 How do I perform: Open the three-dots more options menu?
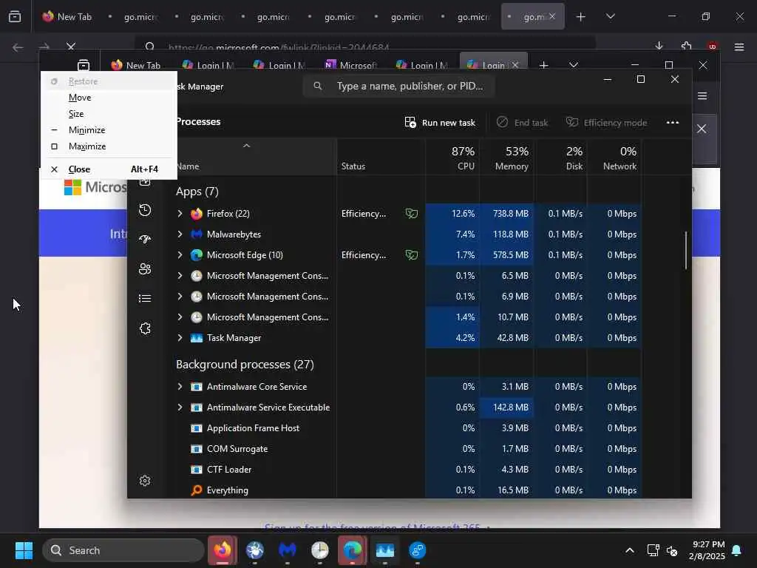coord(673,123)
